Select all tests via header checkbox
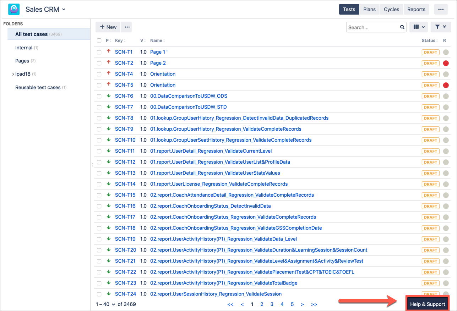This screenshot has height=311, width=457. (x=99, y=41)
